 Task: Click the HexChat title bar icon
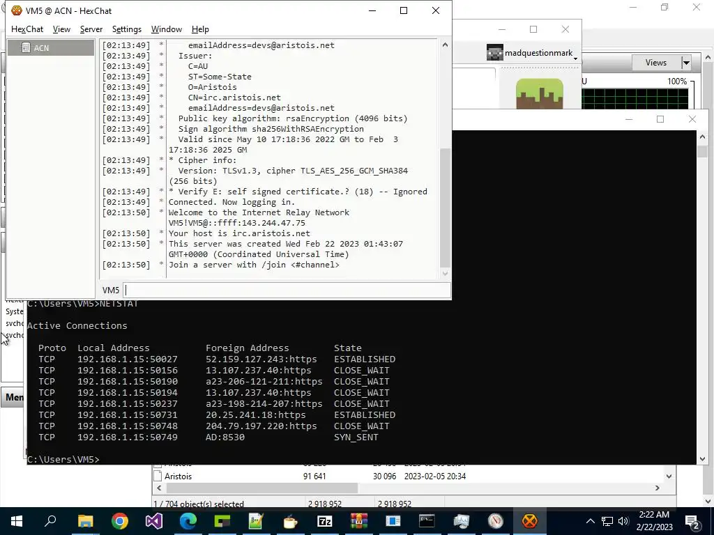pyautogui.click(x=17, y=10)
